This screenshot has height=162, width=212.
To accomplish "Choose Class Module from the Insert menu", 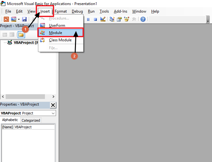I will point(61,40).
